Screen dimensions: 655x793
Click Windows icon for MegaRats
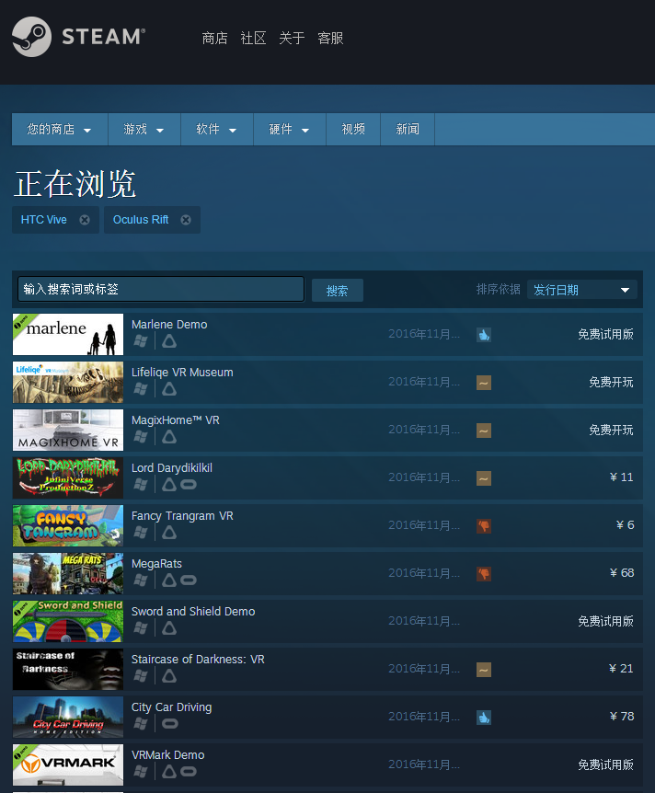(x=141, y=580)
